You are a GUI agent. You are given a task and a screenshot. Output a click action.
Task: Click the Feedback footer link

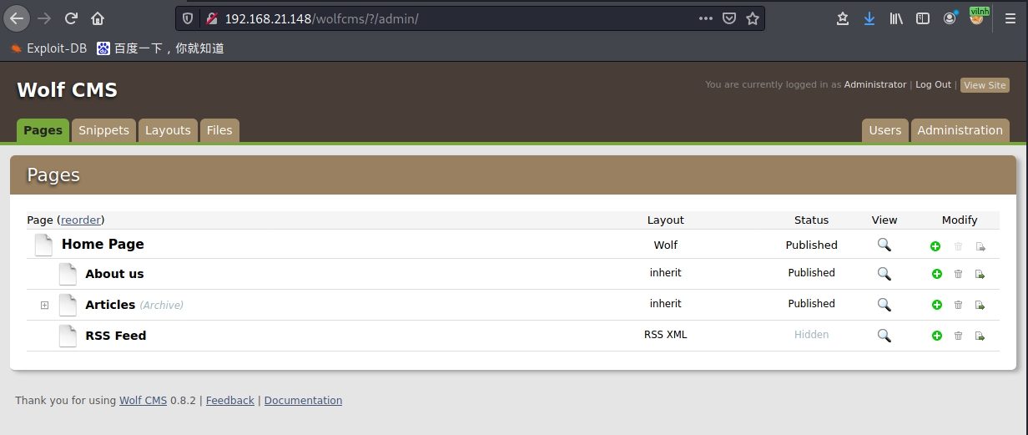coord(229,401)
